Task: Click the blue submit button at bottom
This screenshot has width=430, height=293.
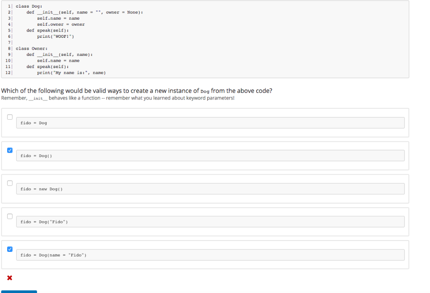Action: tap(19, 291)
